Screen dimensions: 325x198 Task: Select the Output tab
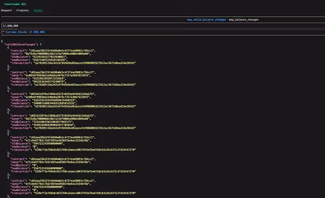click(x=38, y=11)
